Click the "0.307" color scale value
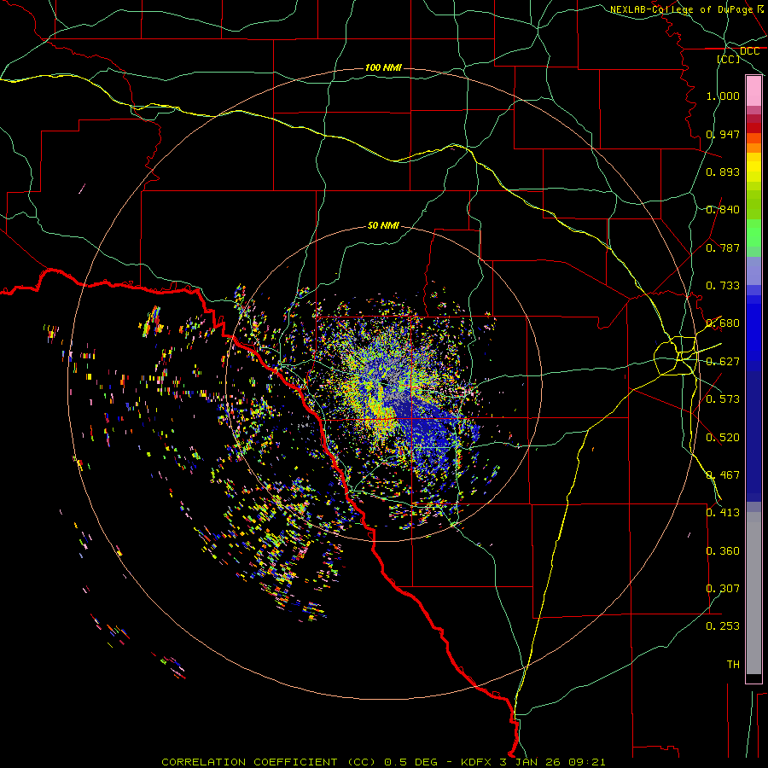This screenshot has height=768, width=768. click(x=723, y=589)
